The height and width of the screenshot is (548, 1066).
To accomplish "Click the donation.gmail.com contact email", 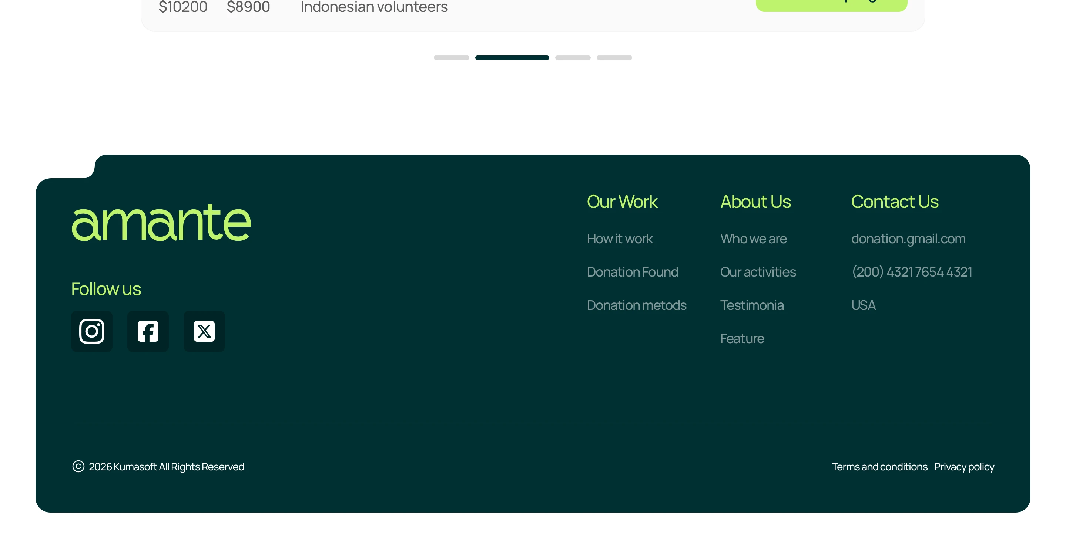I will pyautogui.click(x=908, y=239).
